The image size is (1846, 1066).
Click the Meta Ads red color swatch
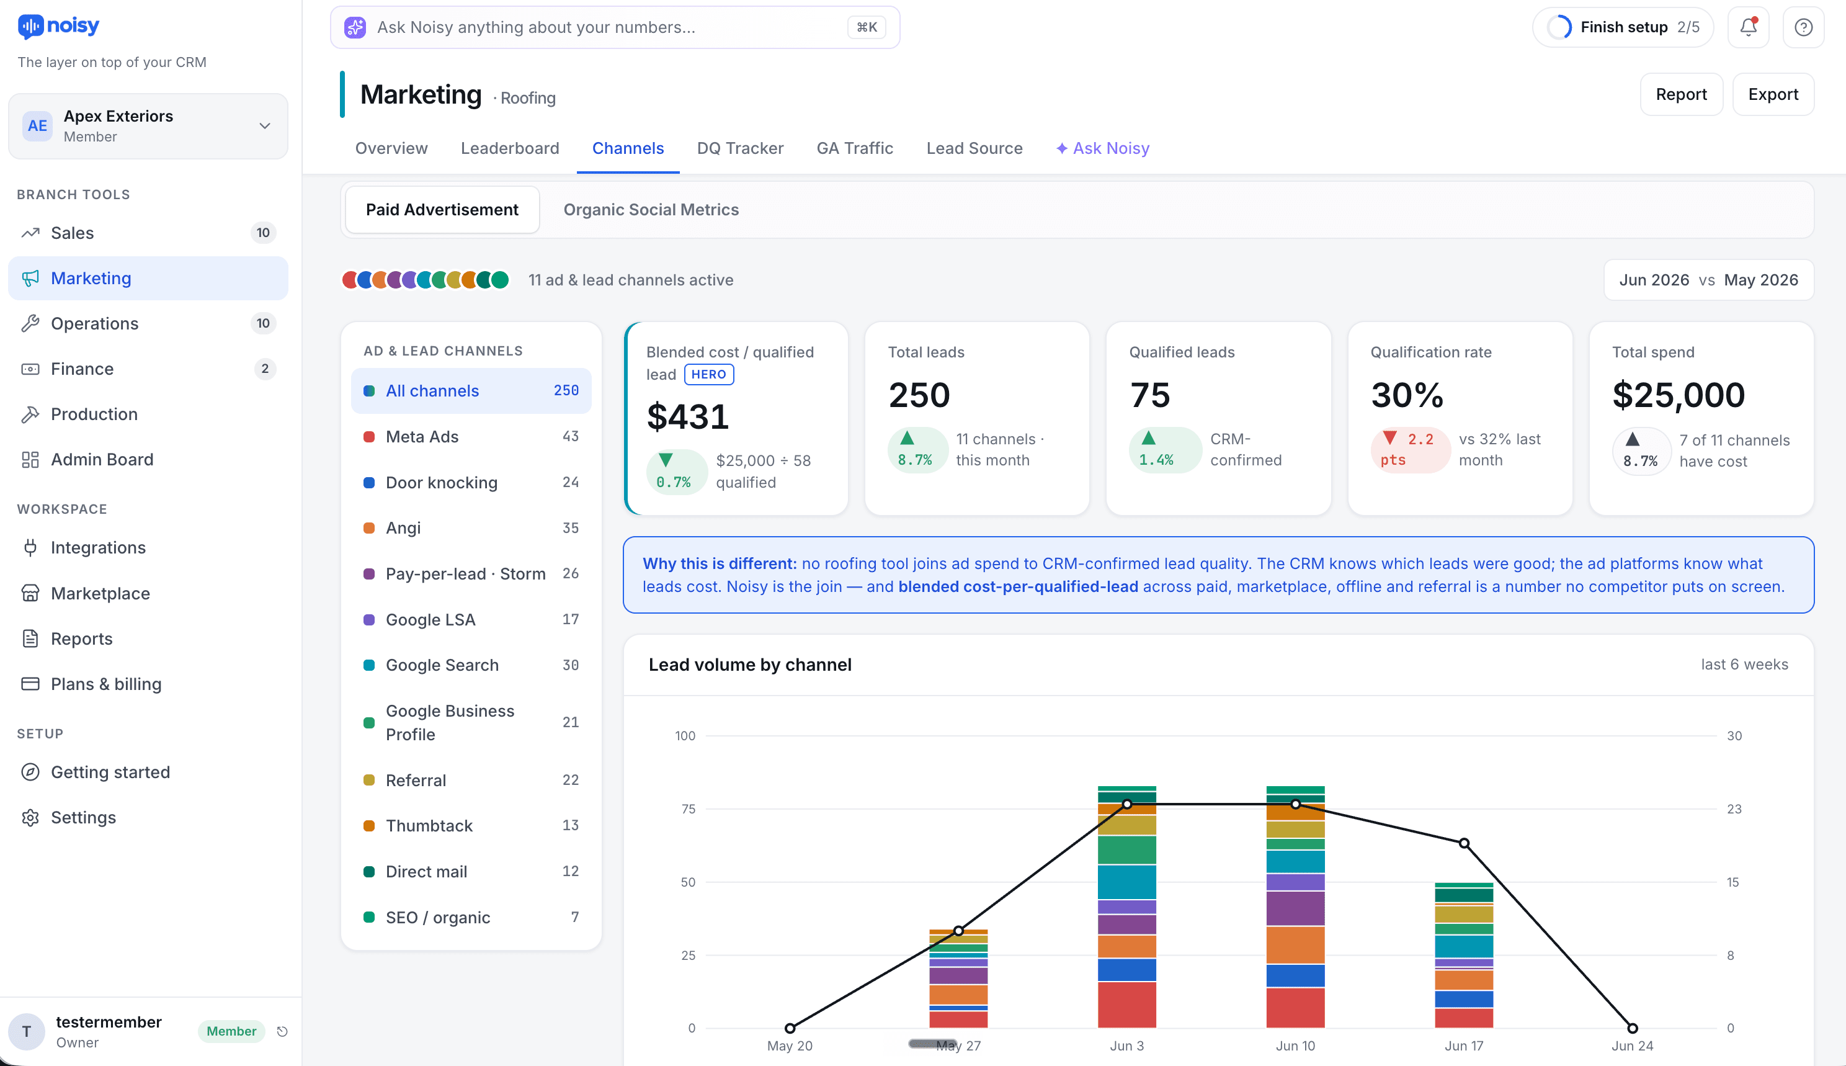370,437
